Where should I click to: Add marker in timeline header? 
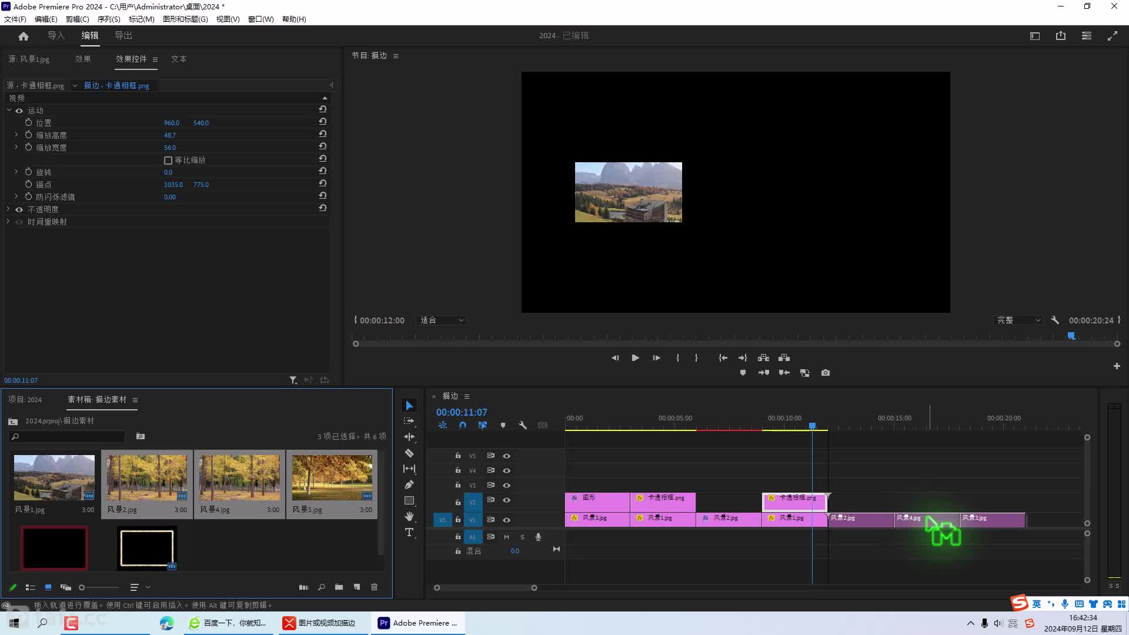503,425
